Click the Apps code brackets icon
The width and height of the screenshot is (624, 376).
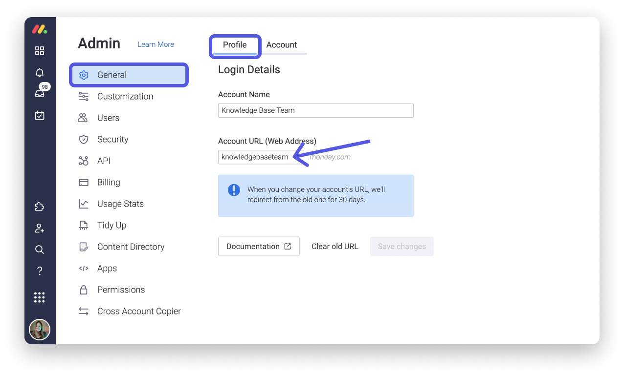click(x=84, y=268)
